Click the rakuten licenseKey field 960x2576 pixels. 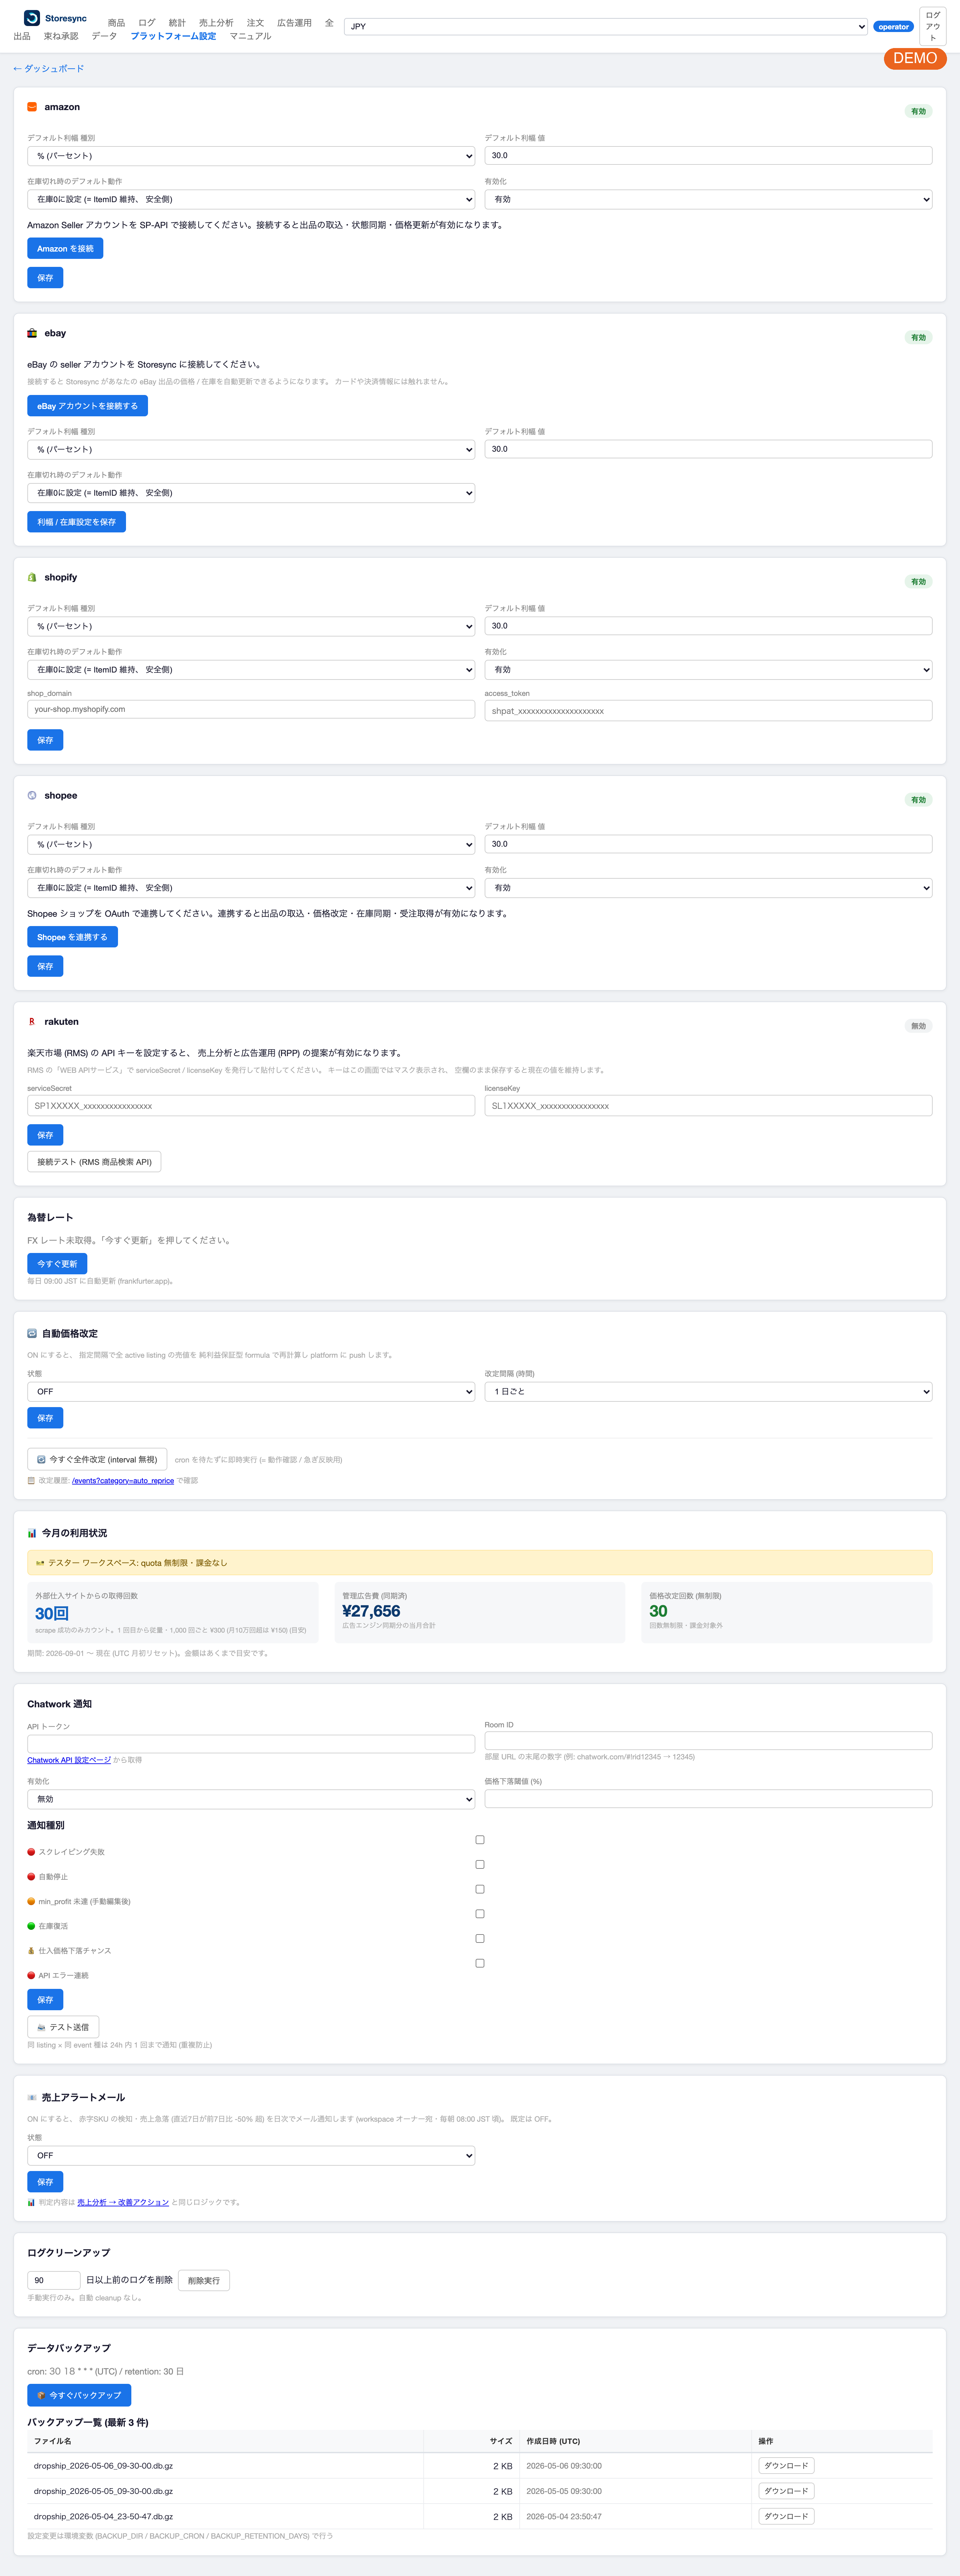point(708,1106)
